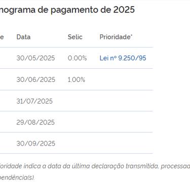
Task: Click the partially visible leftmost column header
Action: (2, 37)
